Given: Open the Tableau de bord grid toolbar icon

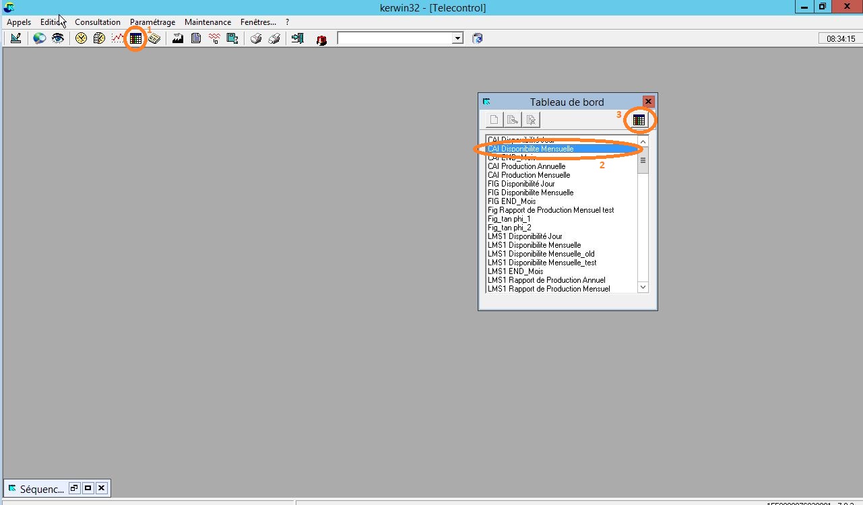Looking at the screenshot, I should [136, 39].
